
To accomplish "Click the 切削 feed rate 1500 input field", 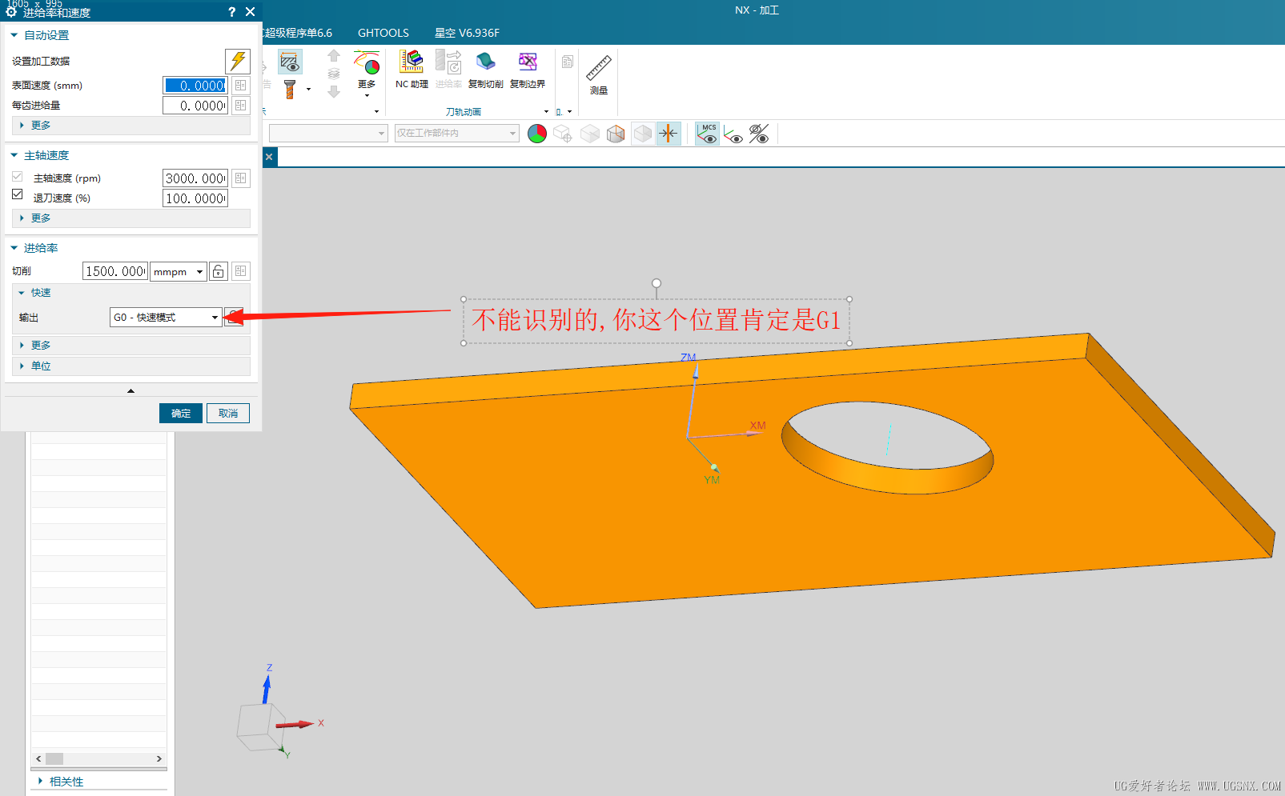I will 115,271.
